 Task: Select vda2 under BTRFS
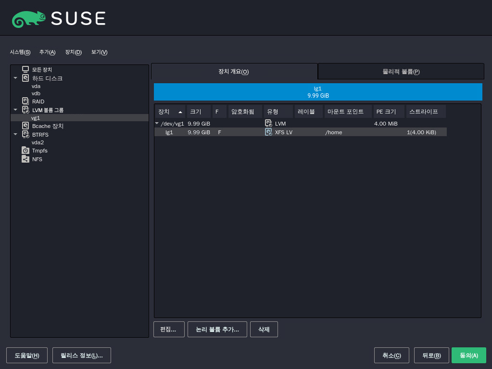pyautogui.click(x=38, y=142)
